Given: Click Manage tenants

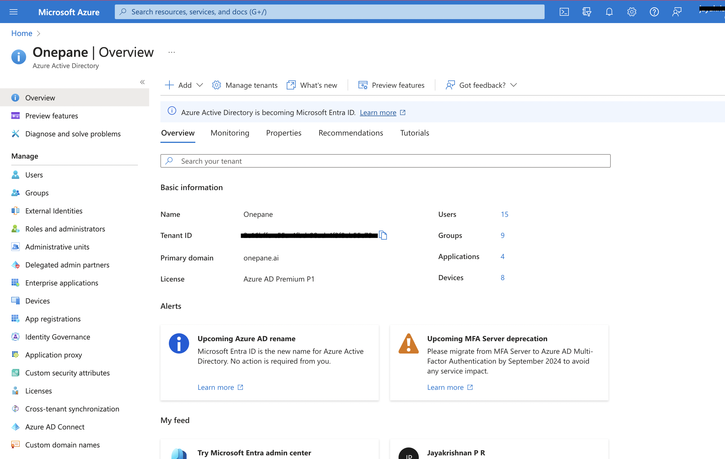Looking at the screenshot, I should click(x=245, y=85).
